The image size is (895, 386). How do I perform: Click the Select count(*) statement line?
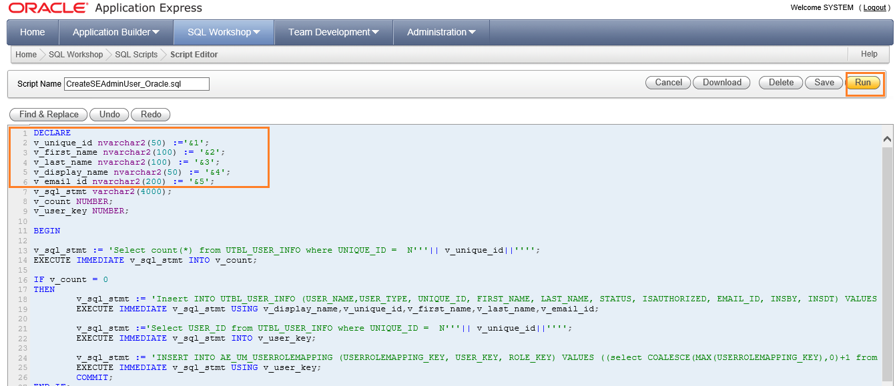[x=287, y=250]
